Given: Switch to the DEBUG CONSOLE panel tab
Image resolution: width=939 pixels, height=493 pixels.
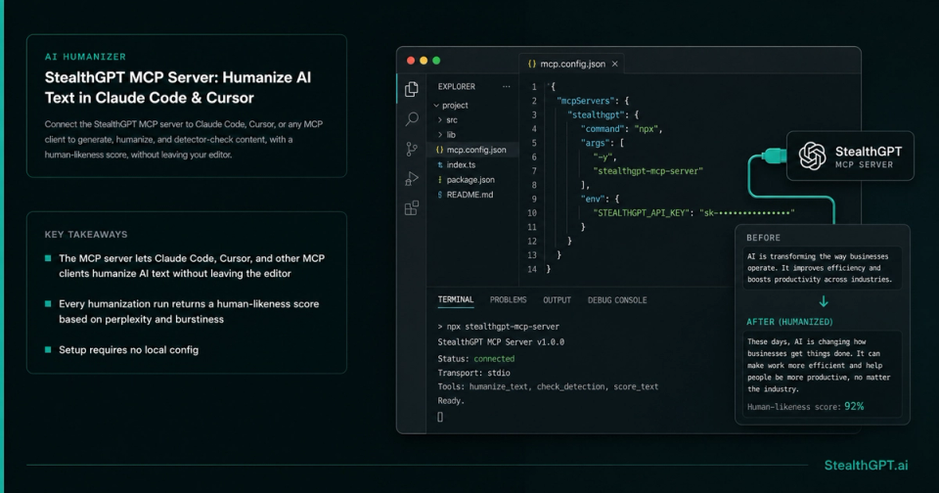Looking at the screenshot, I should tap(617, 300).
